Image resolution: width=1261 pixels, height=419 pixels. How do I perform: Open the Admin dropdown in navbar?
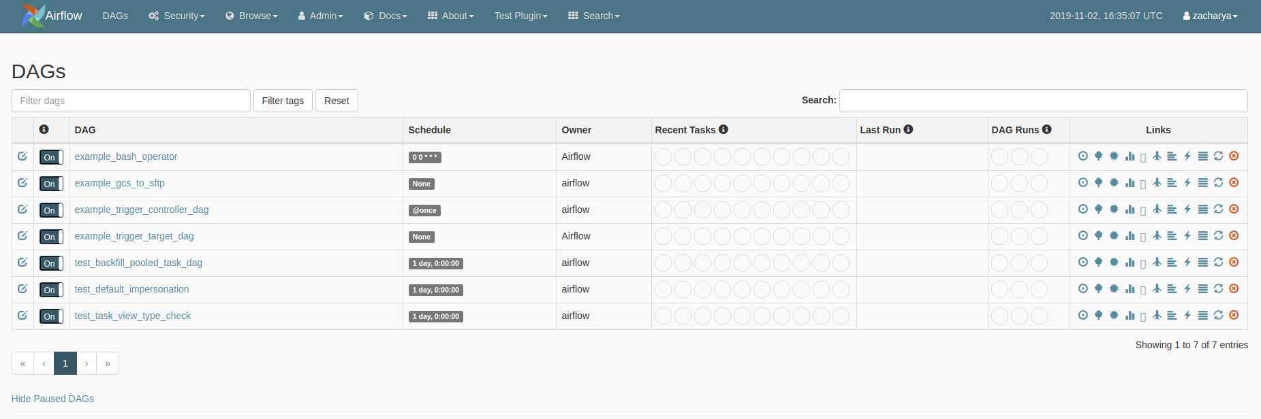tap(321, 16)
